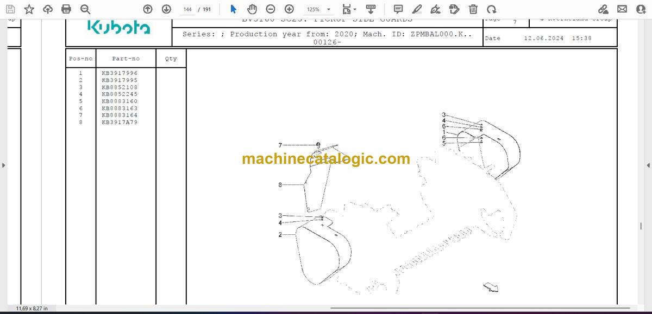Open the find text magnifier
652x314 pixels.
click(85, 9)
